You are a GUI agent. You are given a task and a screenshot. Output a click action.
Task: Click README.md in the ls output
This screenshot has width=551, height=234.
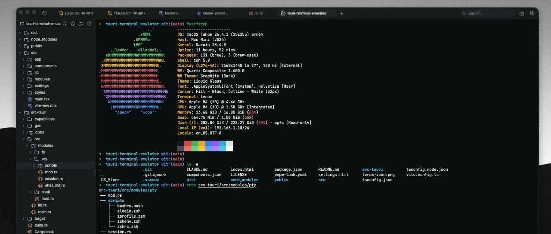tap(329, 169)
